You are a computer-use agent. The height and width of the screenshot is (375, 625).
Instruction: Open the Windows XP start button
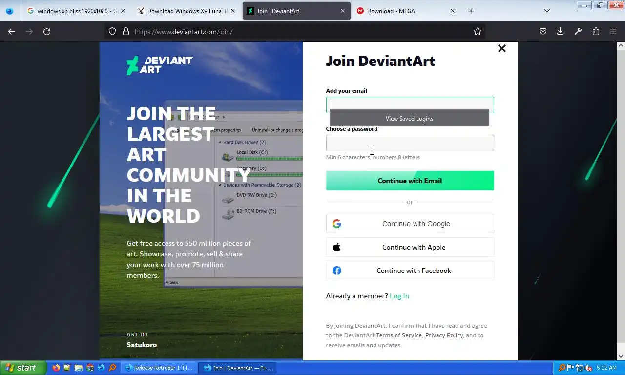pyautogui.click(x=23, y=368)
